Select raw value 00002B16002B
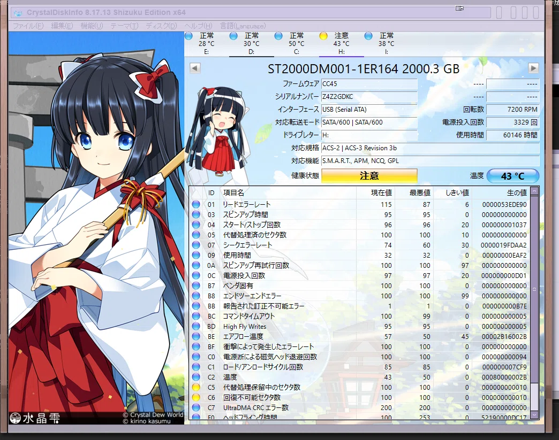Screen dimensions: 559x440 pos(504,336)
